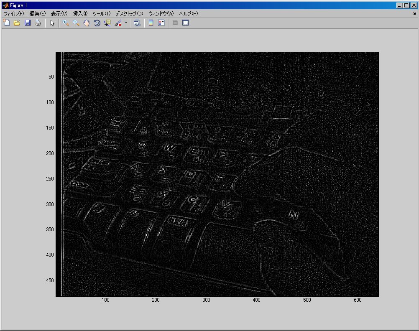The width and height of the screenshot is (419, 331).
Task: Dock the figure using the corner arrow
Action: click(x=414, y=14)
